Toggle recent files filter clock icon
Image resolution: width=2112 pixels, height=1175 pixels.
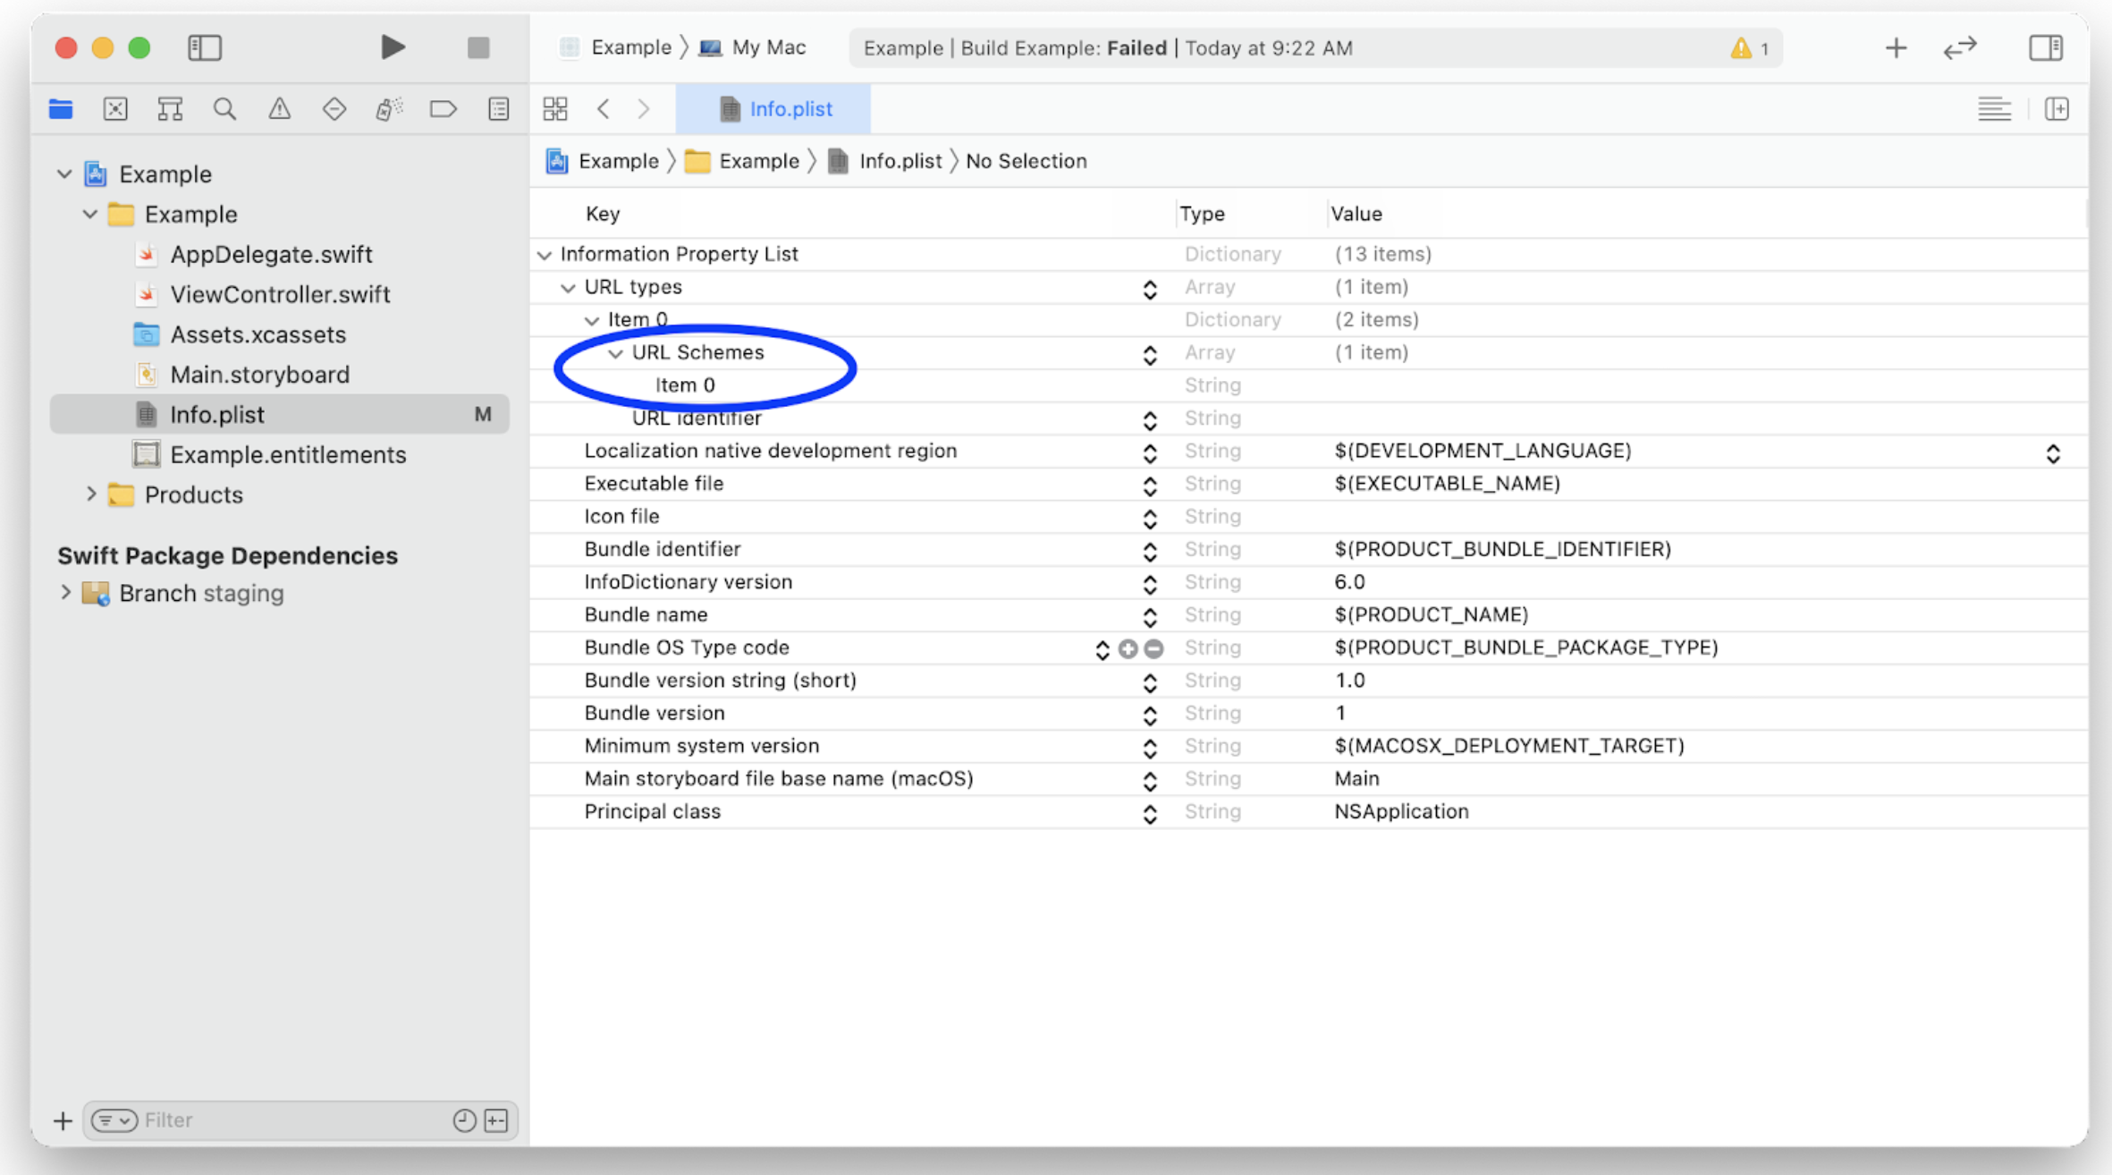coord(464,1120)
